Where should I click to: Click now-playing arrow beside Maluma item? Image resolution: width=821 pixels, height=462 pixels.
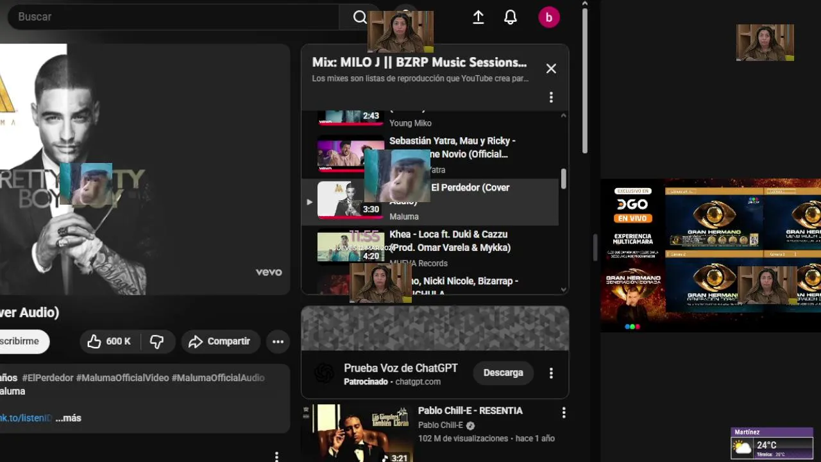point(309,202)
